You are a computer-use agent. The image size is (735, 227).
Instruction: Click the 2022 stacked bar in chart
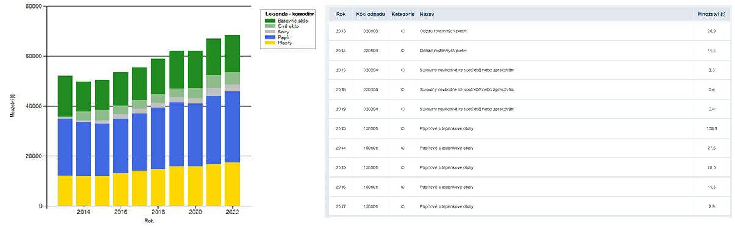tap(232, 120)
